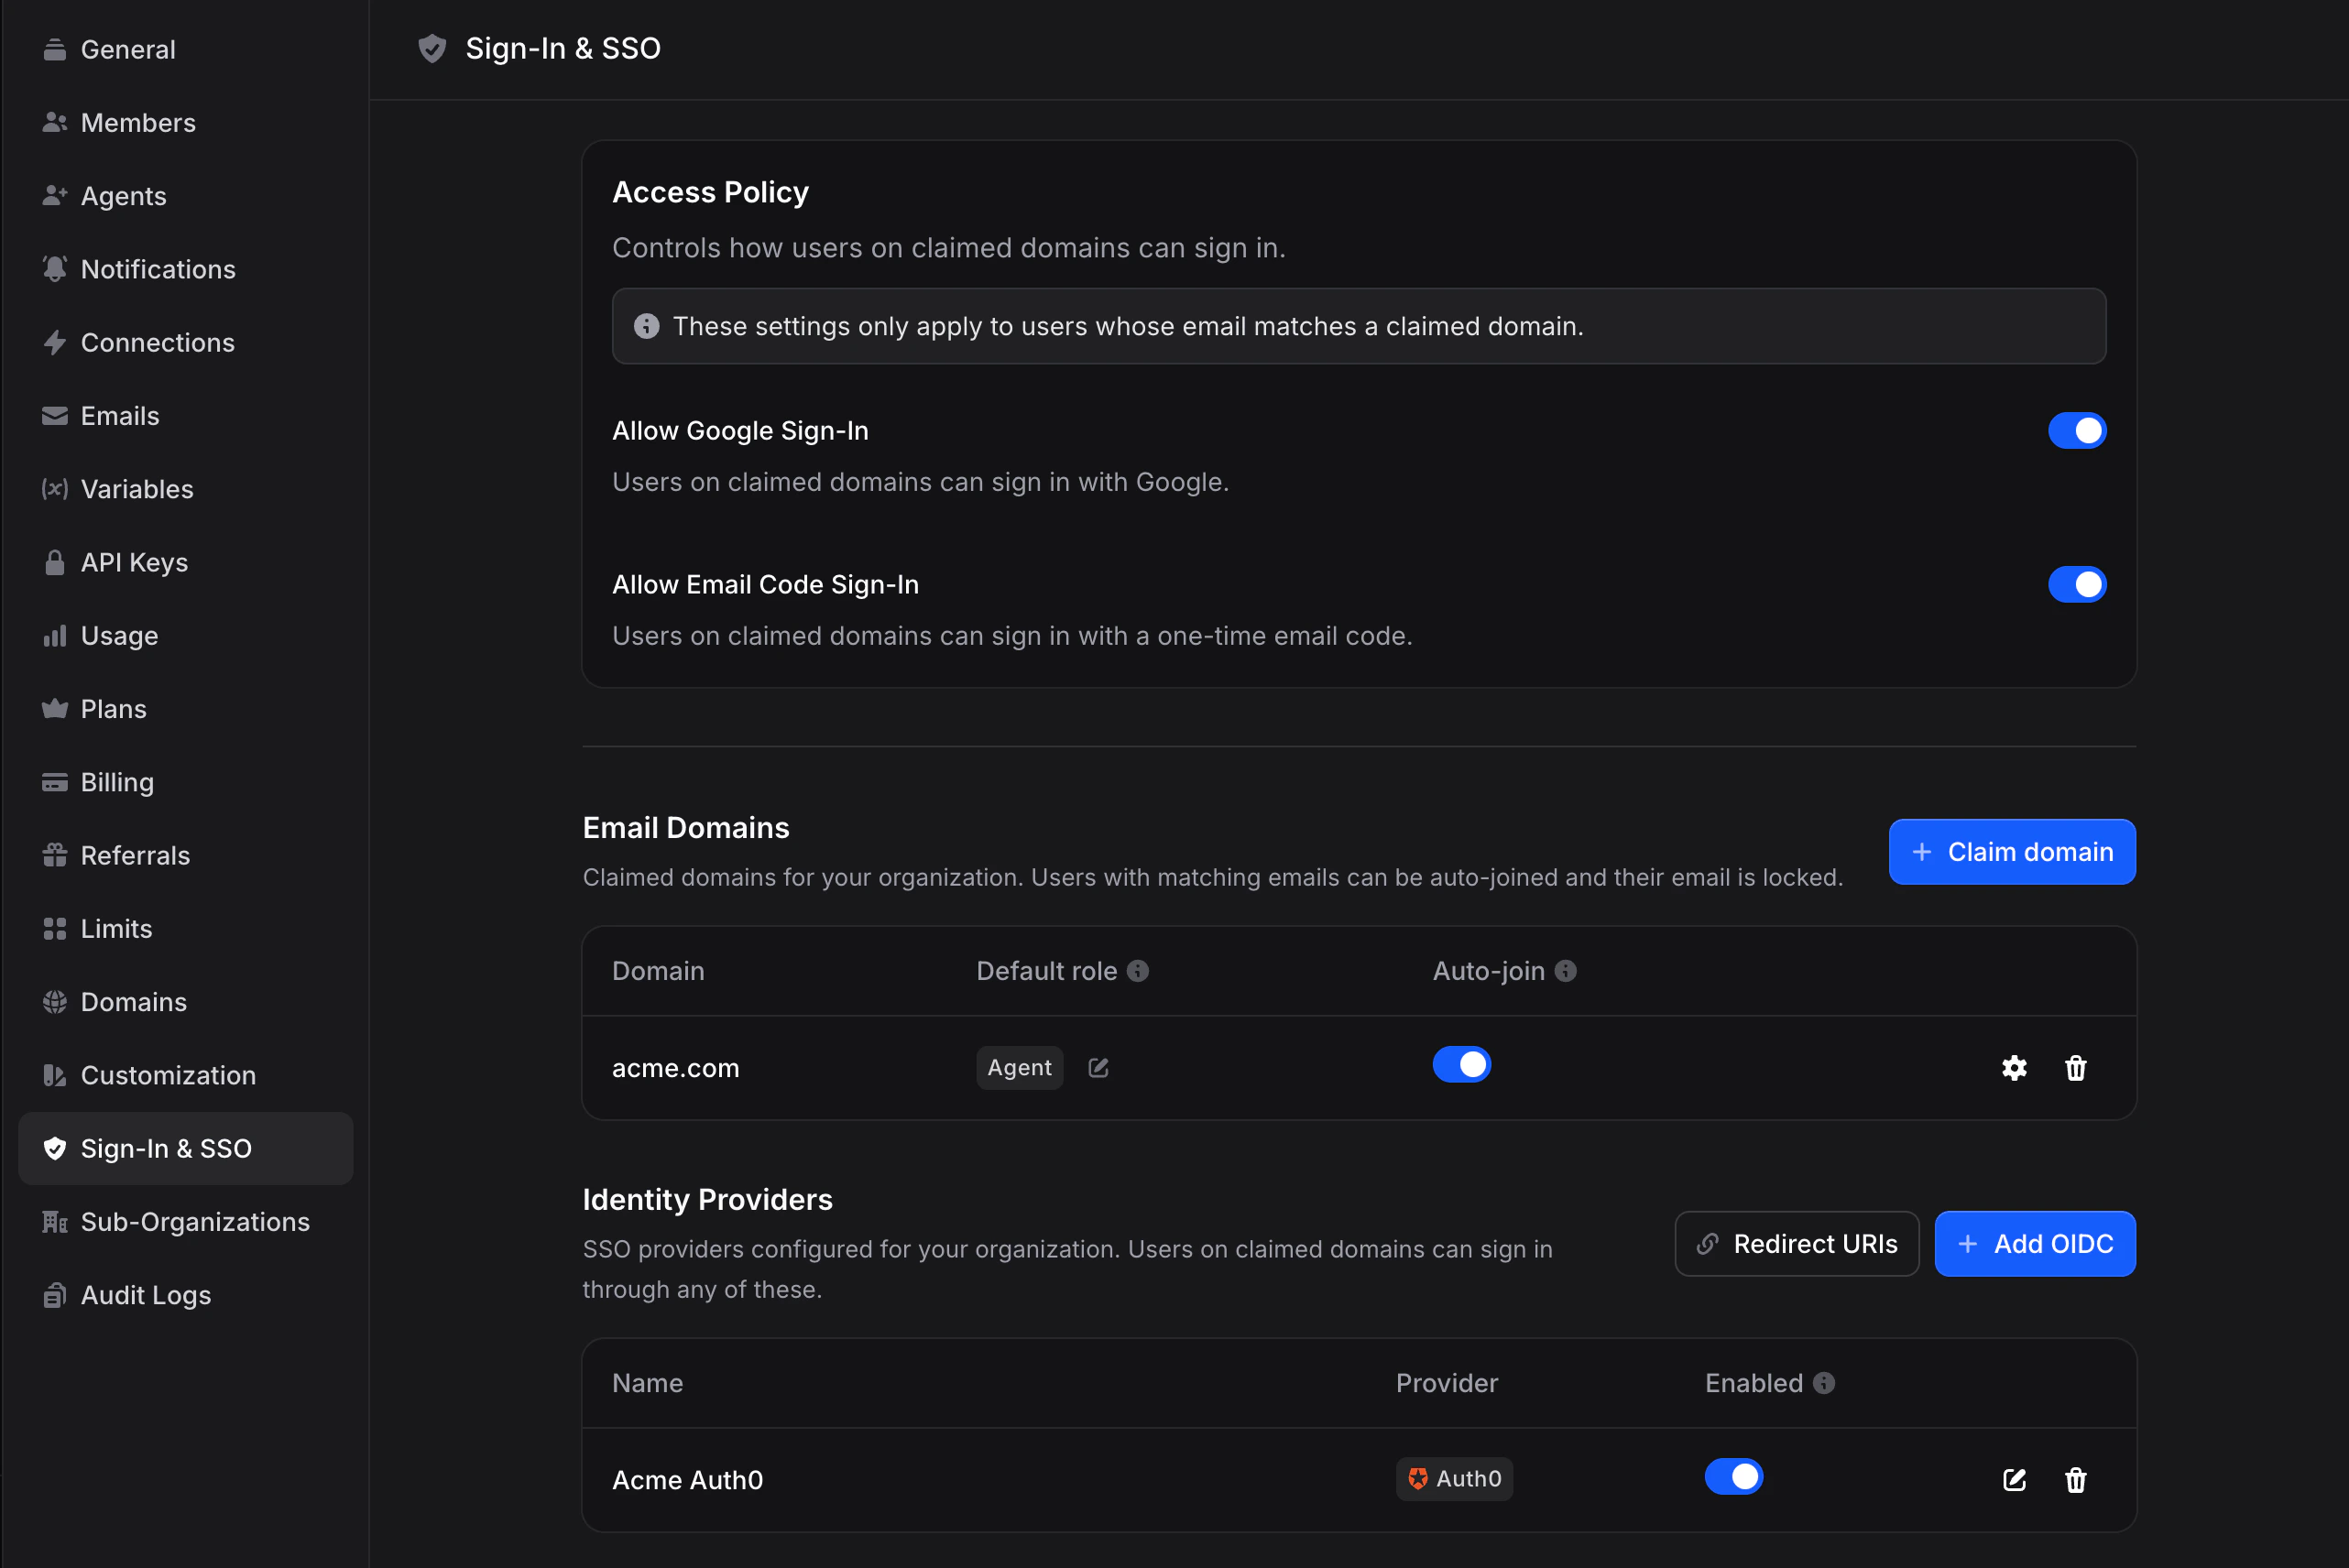The image size is (2349, 1568).
Task: Open the Audit Logs page
Action: 145,1295
